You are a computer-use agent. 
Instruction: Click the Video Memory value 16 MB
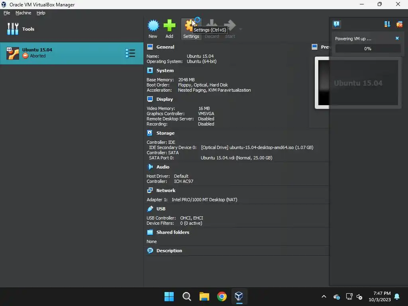click(x=204, y=108)
